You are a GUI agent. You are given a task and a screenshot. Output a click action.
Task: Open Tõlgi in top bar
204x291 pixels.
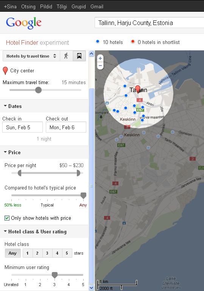point(62,7)
